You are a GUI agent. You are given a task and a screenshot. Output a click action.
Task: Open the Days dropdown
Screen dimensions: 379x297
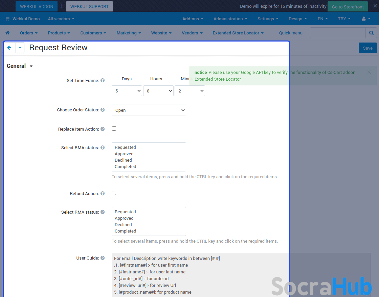(127, 91)
